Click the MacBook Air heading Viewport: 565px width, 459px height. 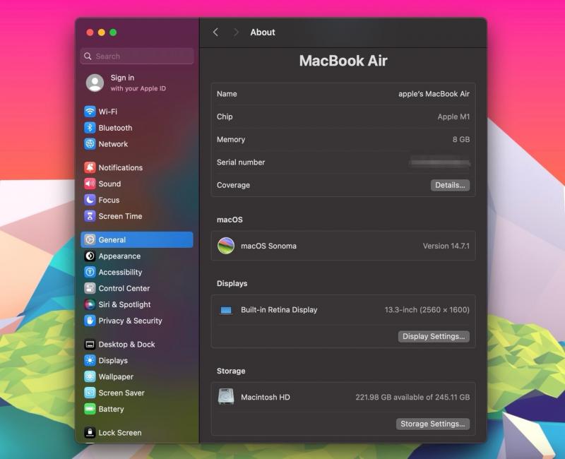pos(343,61)
